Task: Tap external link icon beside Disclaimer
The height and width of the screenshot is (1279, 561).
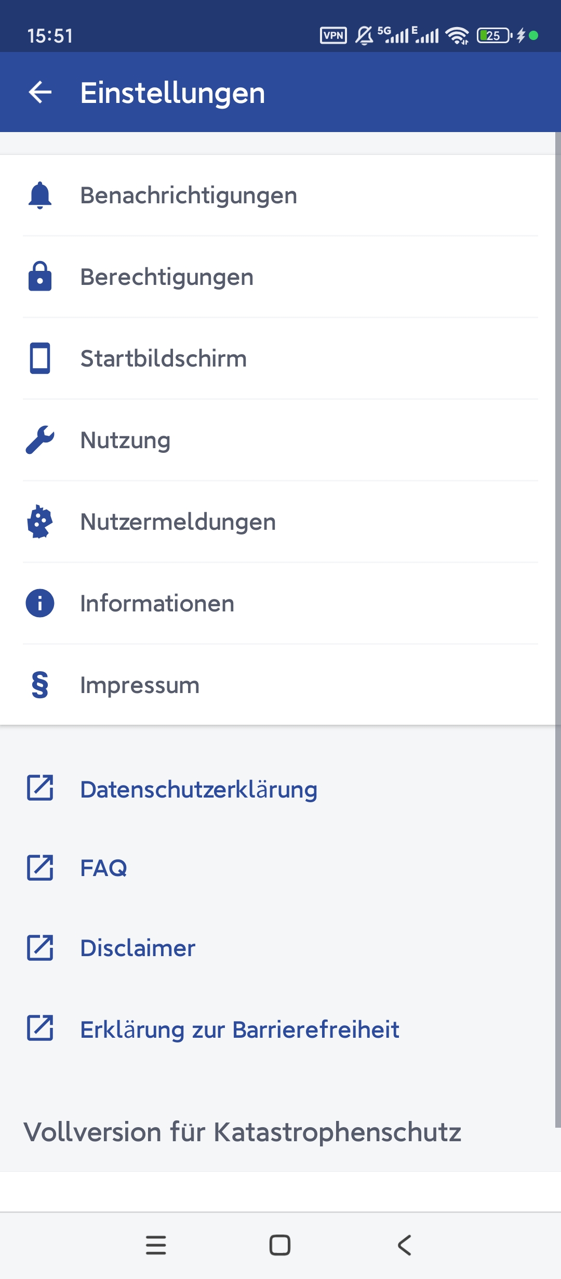Action: 40,948
